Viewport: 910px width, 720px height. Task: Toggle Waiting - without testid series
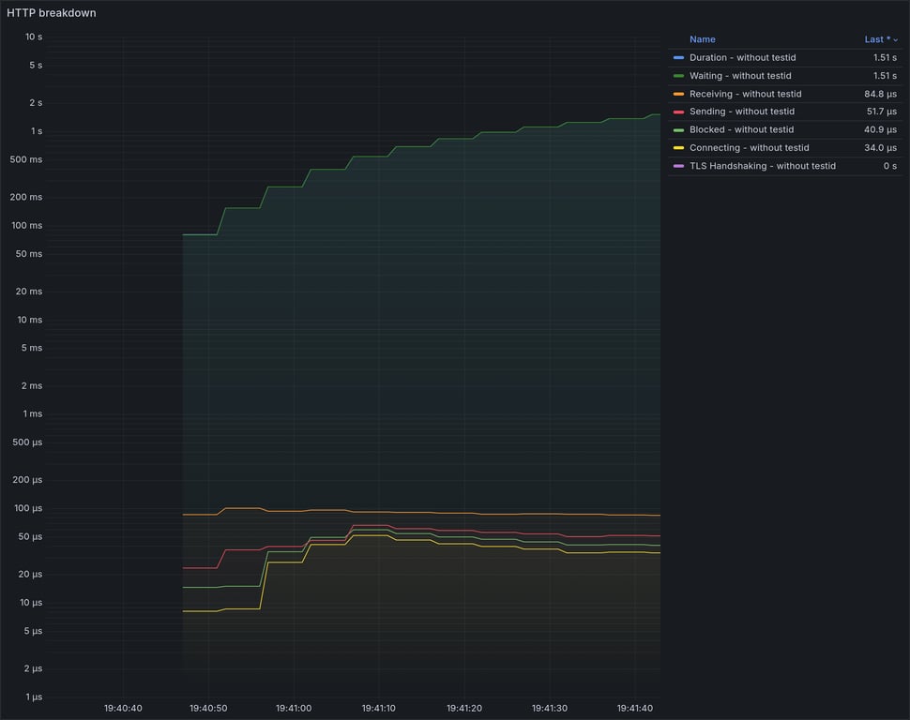[740, 75]
